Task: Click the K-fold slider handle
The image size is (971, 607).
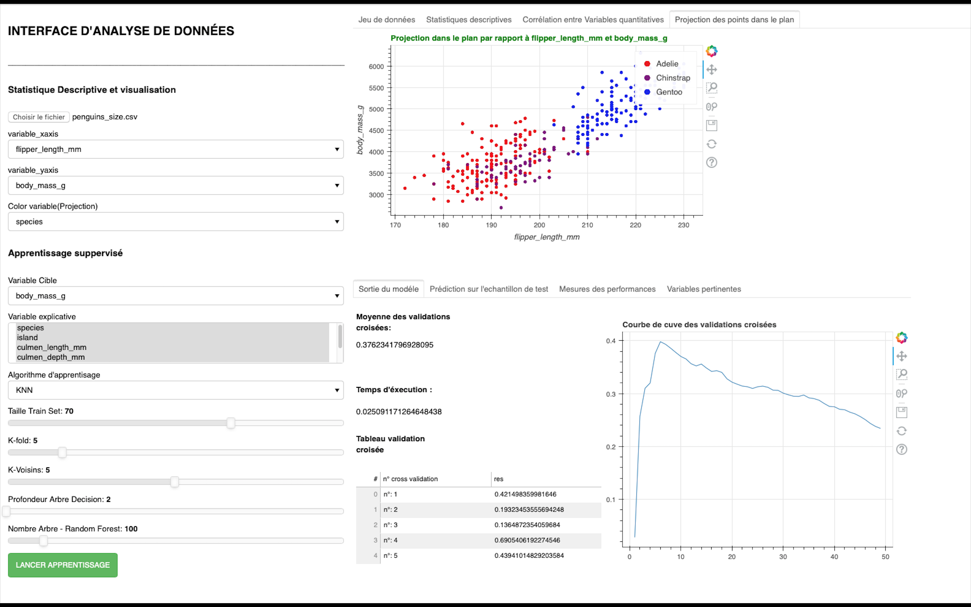Action: coord(62,453)
